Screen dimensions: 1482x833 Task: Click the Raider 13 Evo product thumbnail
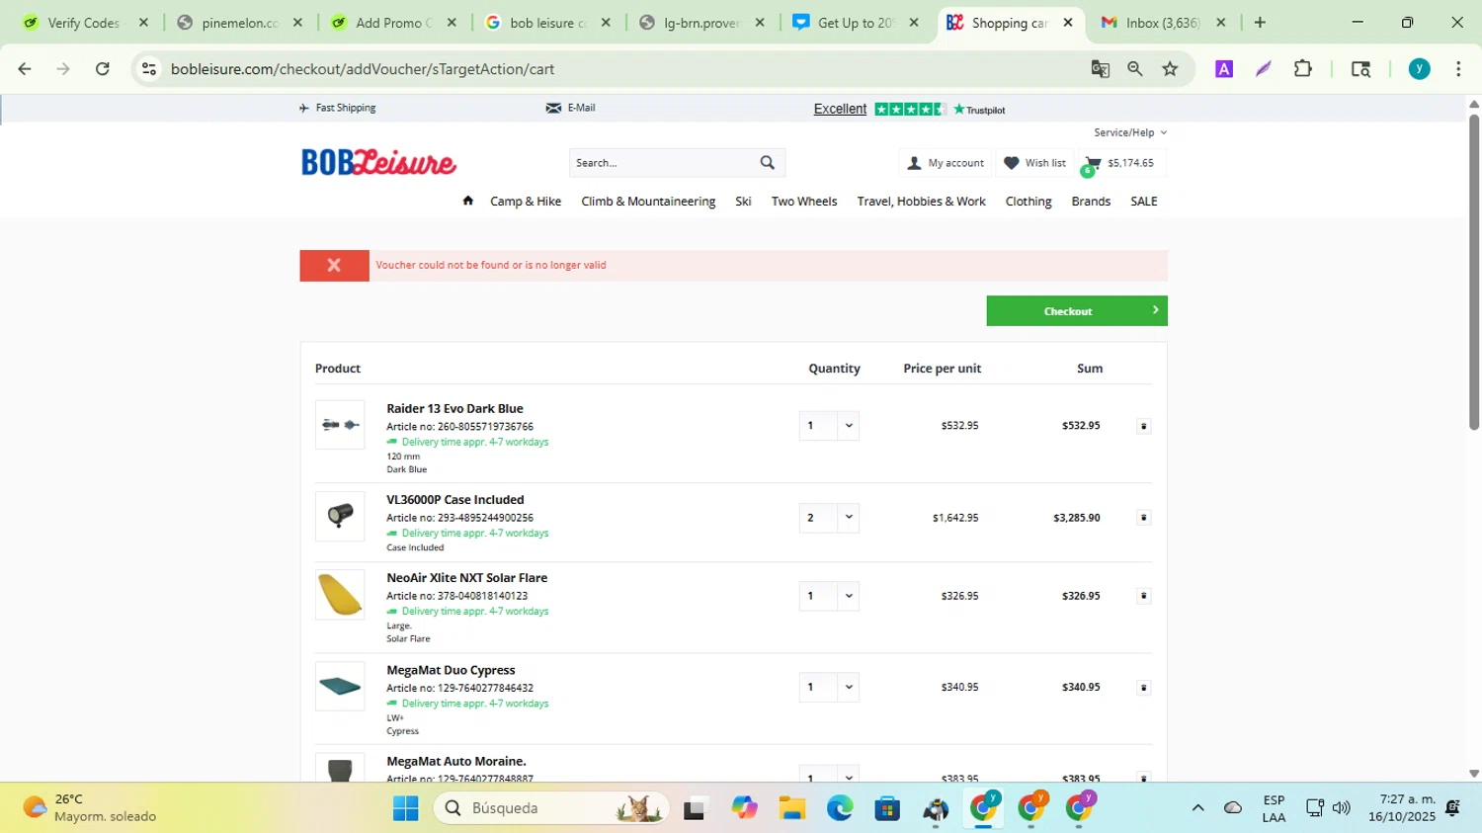[340, 425]
